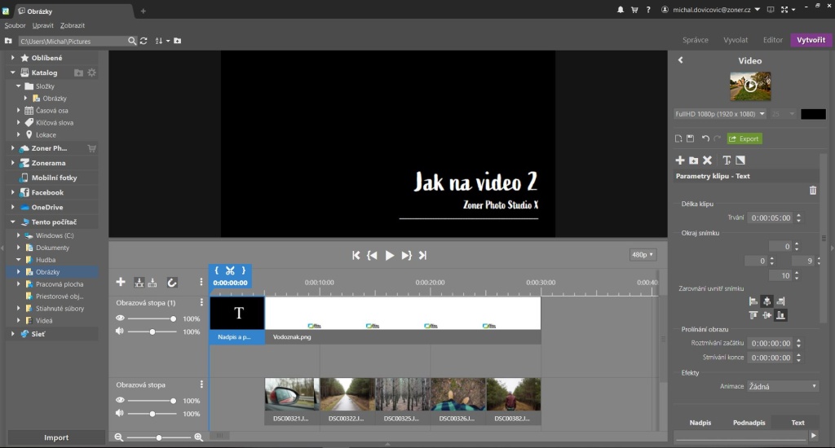Save the video project
The image size is (835, 448).
pyautogui.click(x=690, y=138)
